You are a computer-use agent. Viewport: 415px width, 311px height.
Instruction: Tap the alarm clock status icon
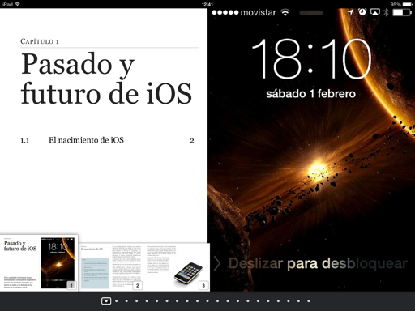click(x=362, y=12)
